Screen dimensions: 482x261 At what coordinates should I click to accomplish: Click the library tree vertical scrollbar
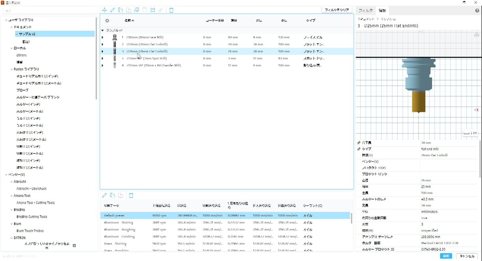pyautogui.click(x=96, y=58)
